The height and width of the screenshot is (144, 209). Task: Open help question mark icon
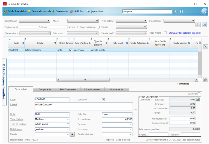tap(181, 11)
